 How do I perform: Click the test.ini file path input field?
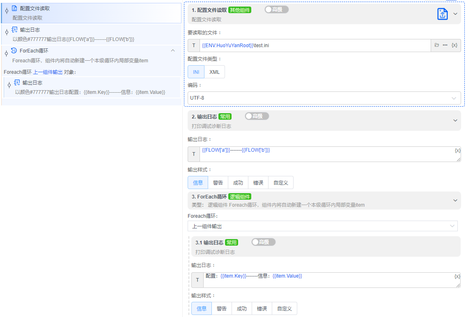point(287,45)
